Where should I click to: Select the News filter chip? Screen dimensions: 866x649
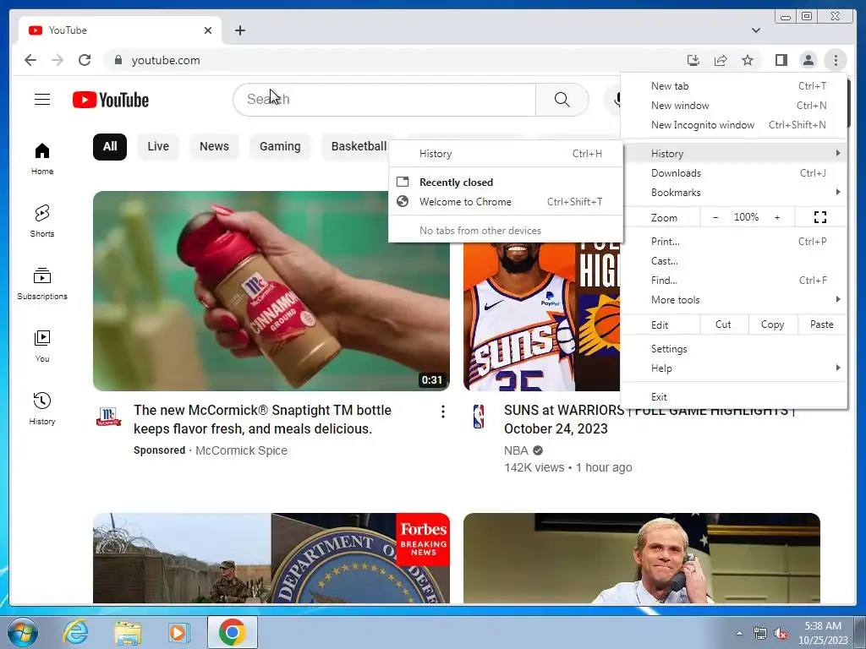tap(214, 147)
